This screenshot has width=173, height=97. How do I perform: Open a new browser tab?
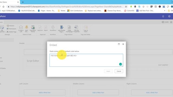pyautogui.click(x=23, y=2)
